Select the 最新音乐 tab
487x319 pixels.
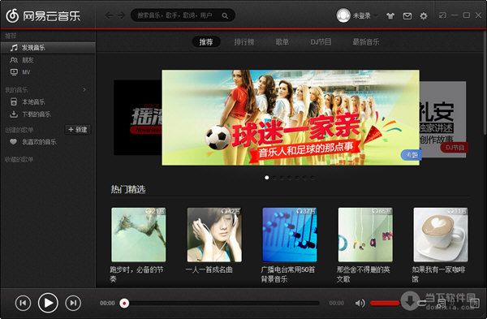[x=366, y=42]
